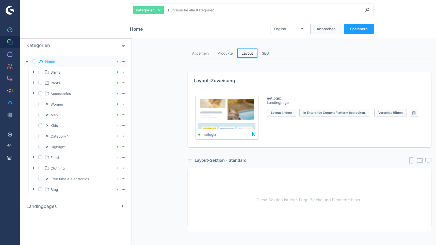
Task: Click the add sales channel plus icon
Action: [10, 135]
